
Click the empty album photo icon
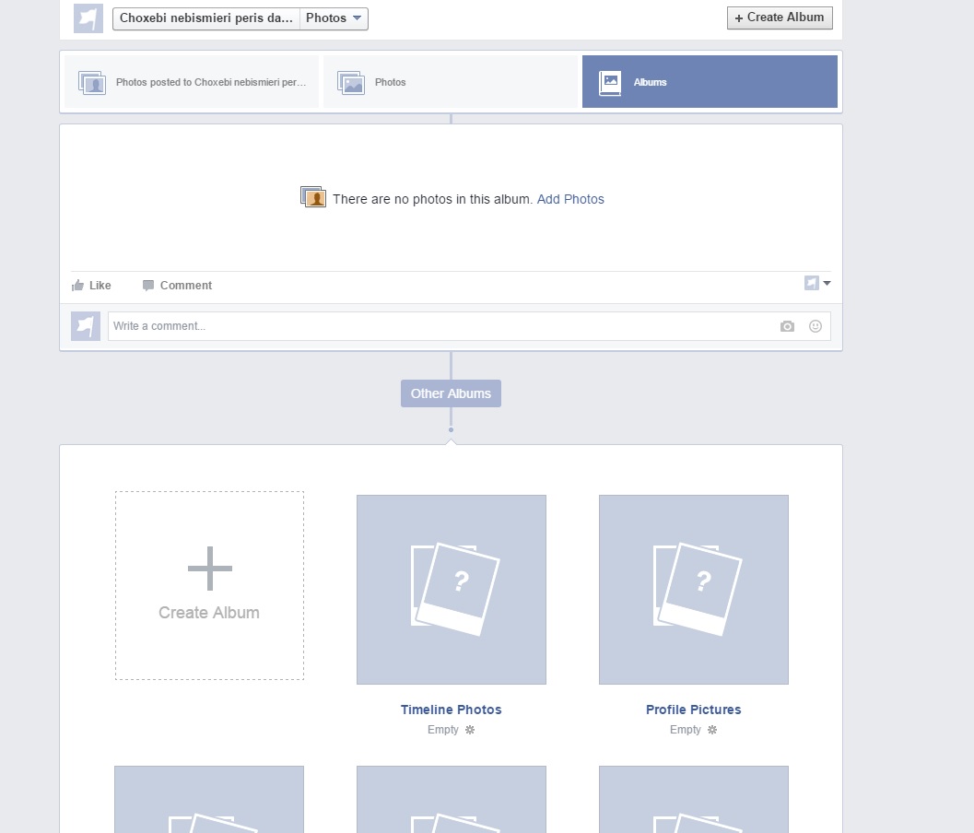[x=313, y=197]
